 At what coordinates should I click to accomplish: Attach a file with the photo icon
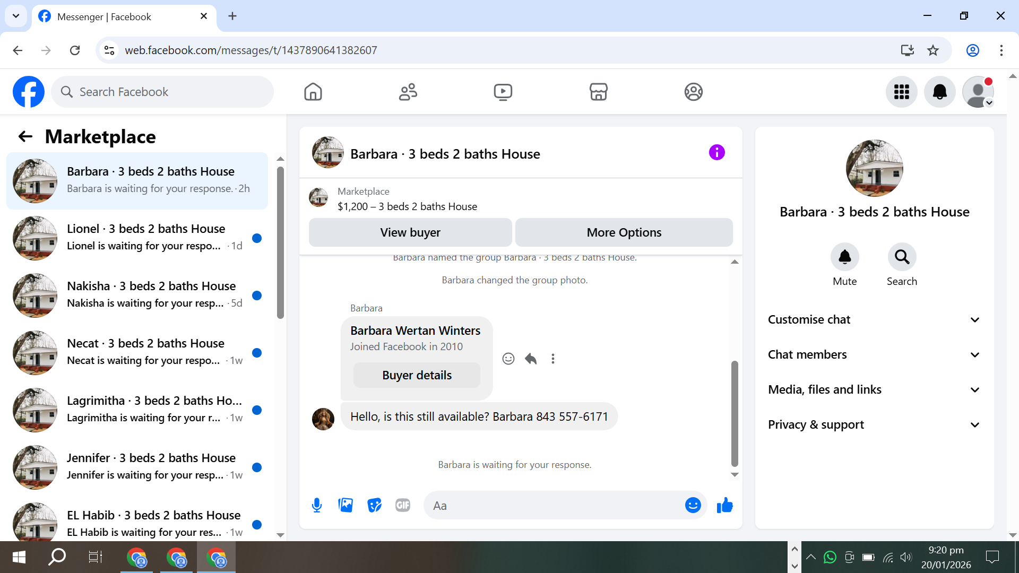346,505
